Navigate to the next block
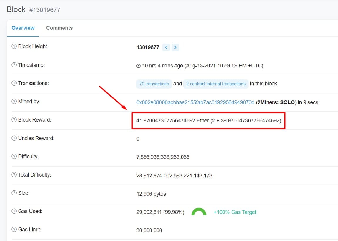The height and width of the screenshot is (241, 338). [x=175, y=47]
